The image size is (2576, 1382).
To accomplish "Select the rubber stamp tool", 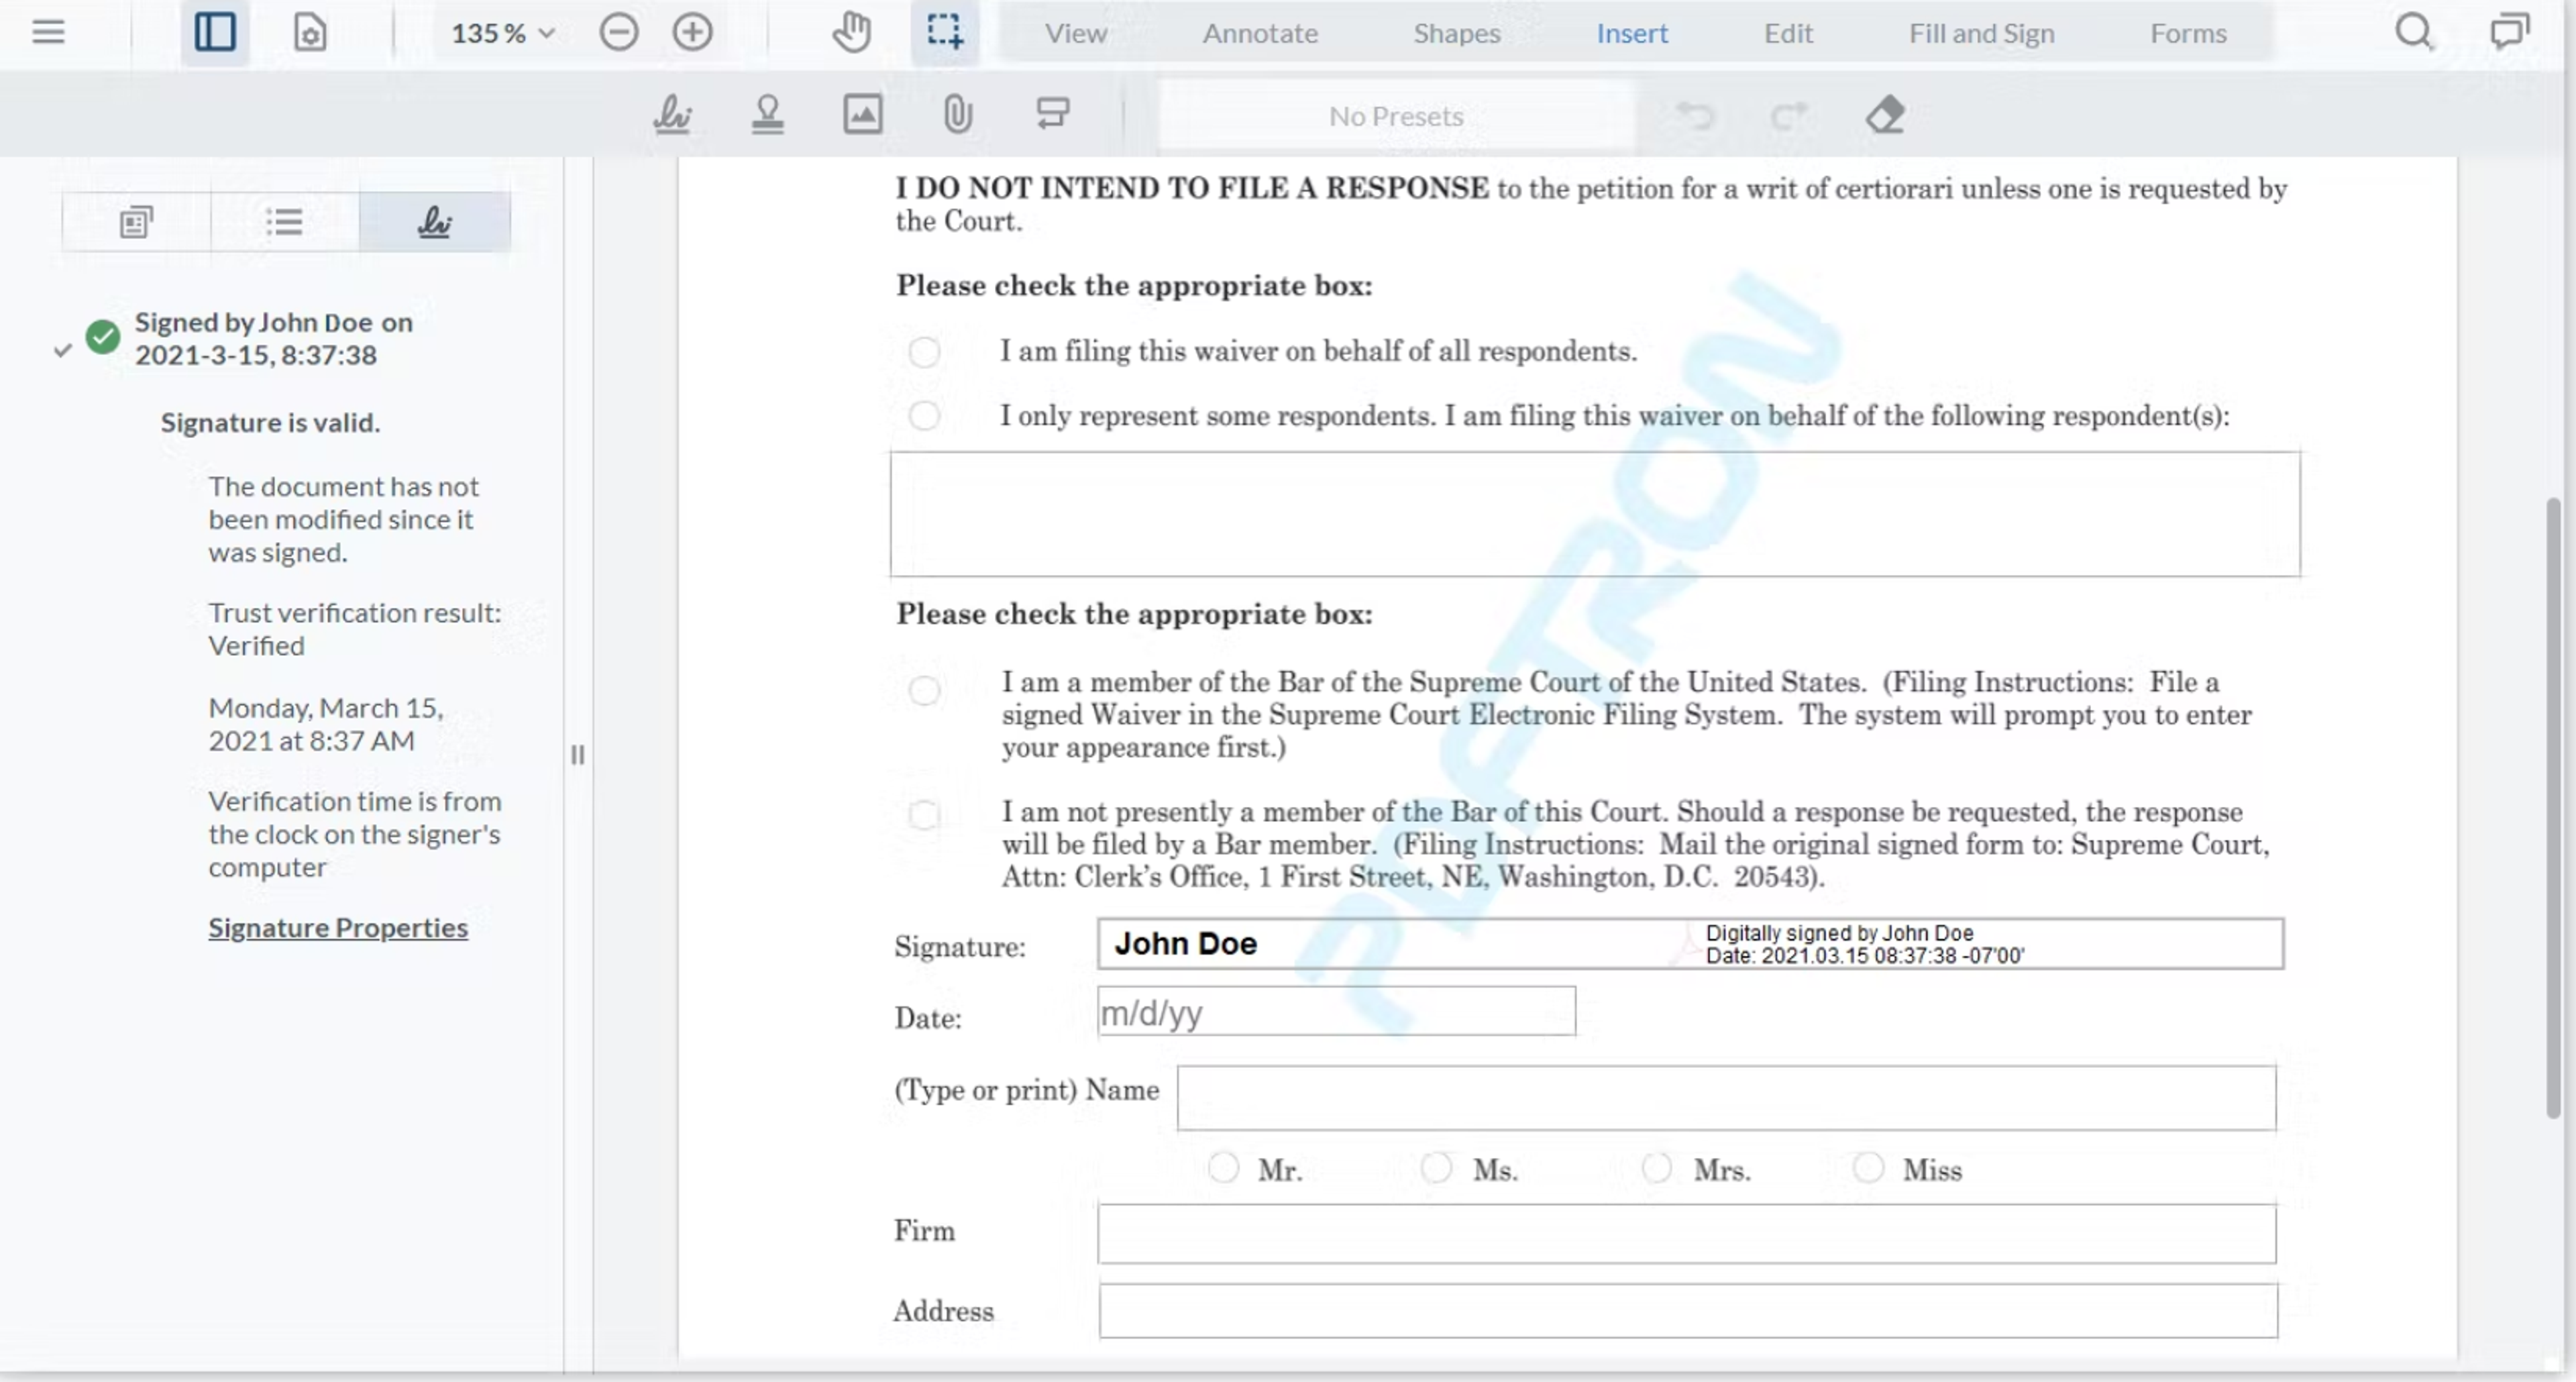I will click(767, 114).
